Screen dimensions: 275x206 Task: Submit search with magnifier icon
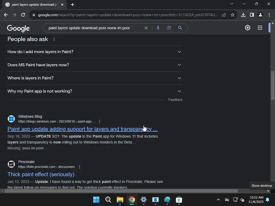(180, 28)
